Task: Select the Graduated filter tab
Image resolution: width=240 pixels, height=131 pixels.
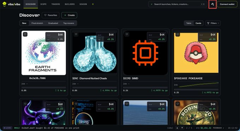Action: [x=53, y=23]
